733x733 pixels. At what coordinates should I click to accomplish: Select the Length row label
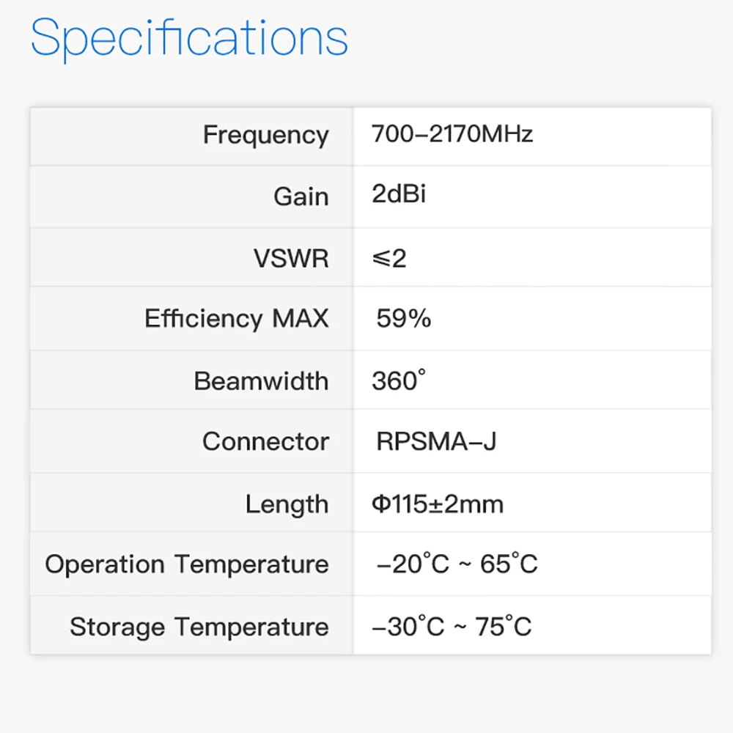[x=287, y=504]
